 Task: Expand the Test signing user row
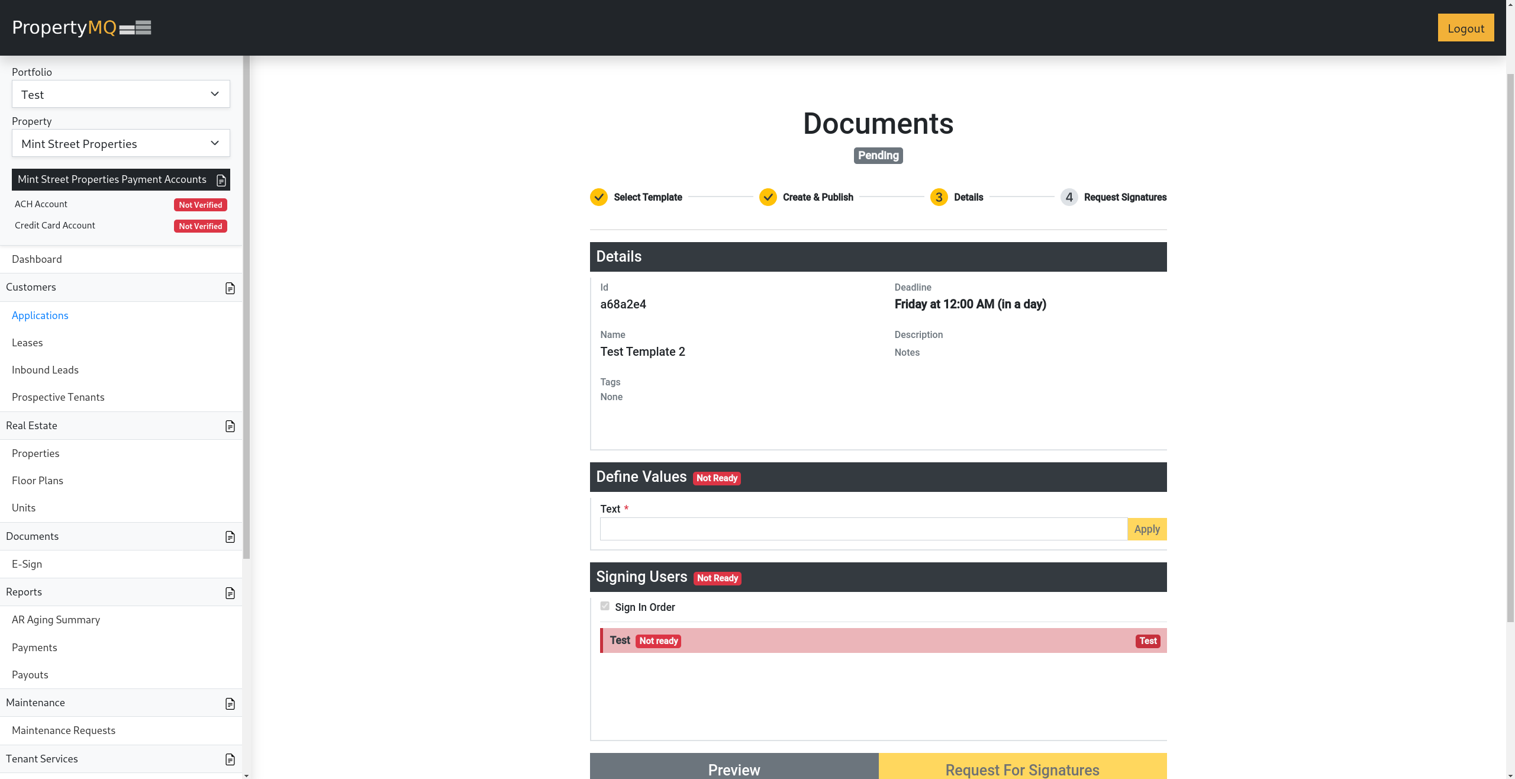(x=883, y=640)
